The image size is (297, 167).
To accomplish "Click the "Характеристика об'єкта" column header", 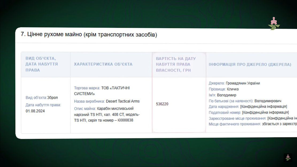I will tap(103, 64).
